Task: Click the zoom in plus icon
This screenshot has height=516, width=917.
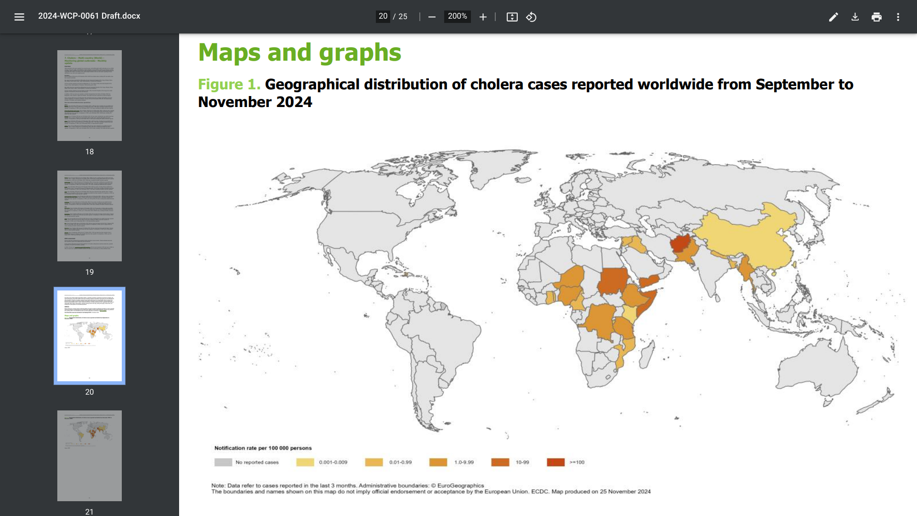Action: [483, 17]
